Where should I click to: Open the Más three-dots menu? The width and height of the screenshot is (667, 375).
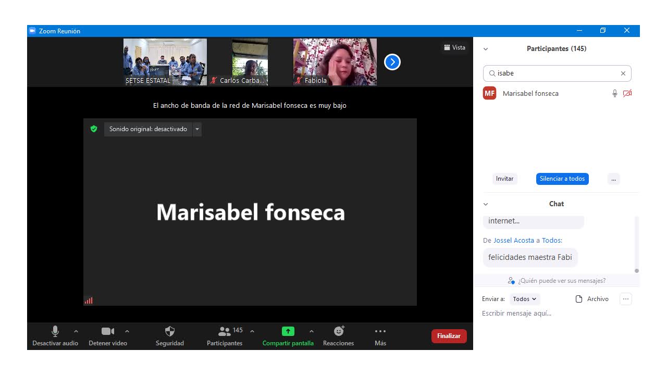click(x=380, y=331)
